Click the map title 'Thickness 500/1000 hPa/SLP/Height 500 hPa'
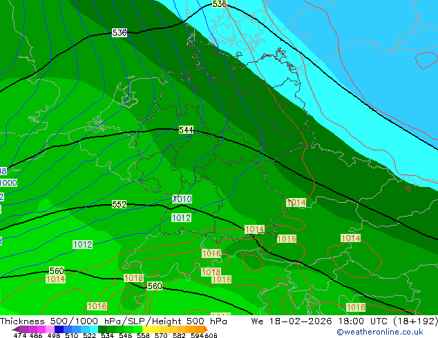The width and height of the screenshot is (438, 338). coord(113,321)
